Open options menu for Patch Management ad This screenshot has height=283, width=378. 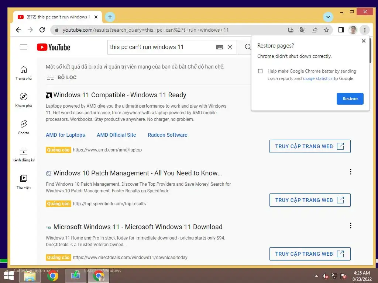coord(351,172)
